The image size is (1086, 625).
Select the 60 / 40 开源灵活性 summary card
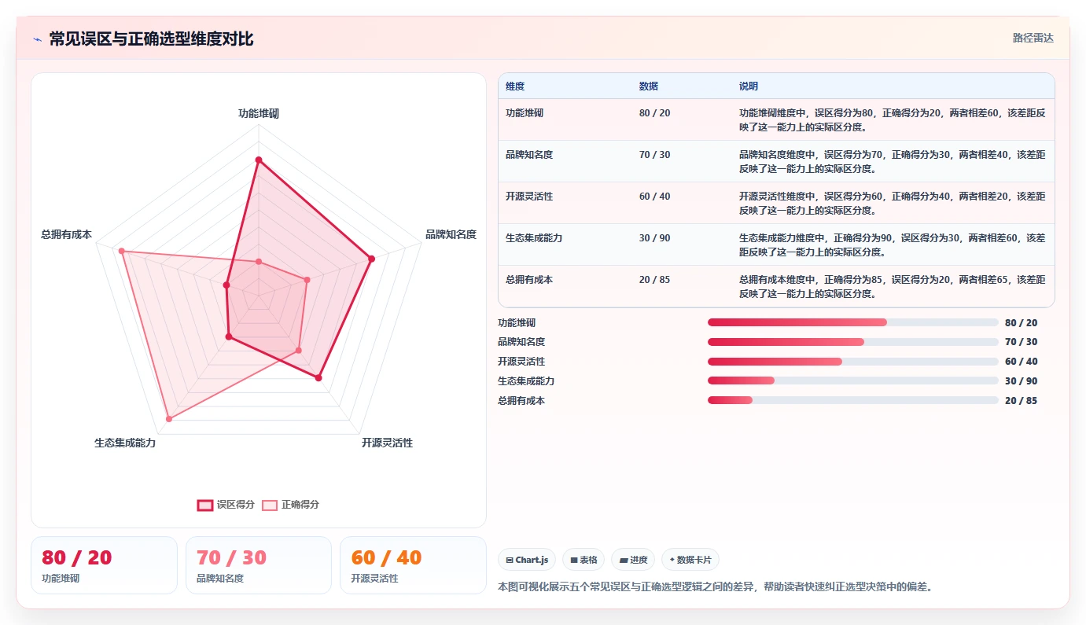point(413,565)
